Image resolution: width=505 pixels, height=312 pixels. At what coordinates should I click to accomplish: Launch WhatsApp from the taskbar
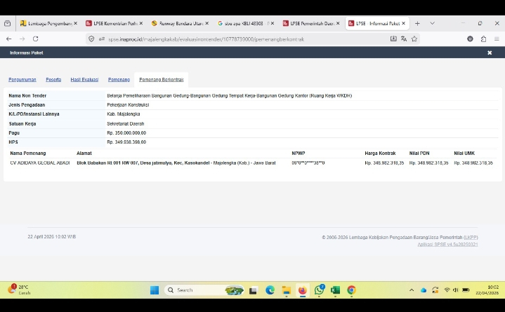pyautogui.click(x=319, y=290)
